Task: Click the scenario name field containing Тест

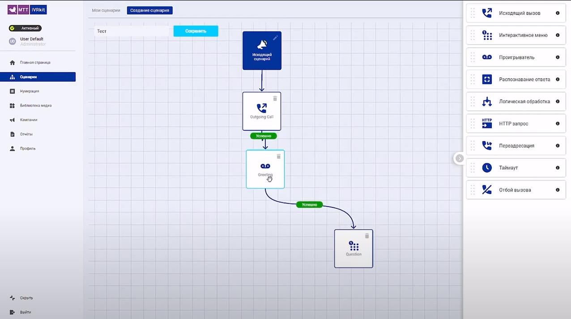Action: (x=132, y=31)
